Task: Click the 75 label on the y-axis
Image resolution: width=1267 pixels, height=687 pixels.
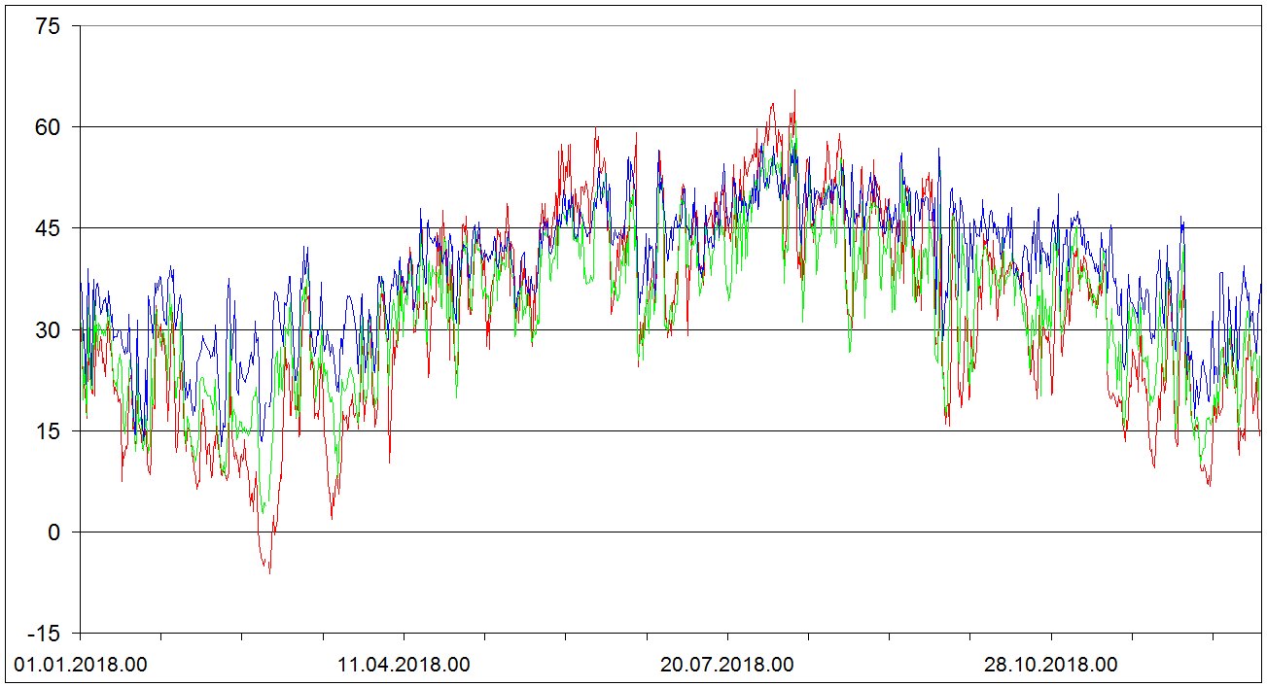Action: click(47, 27)
